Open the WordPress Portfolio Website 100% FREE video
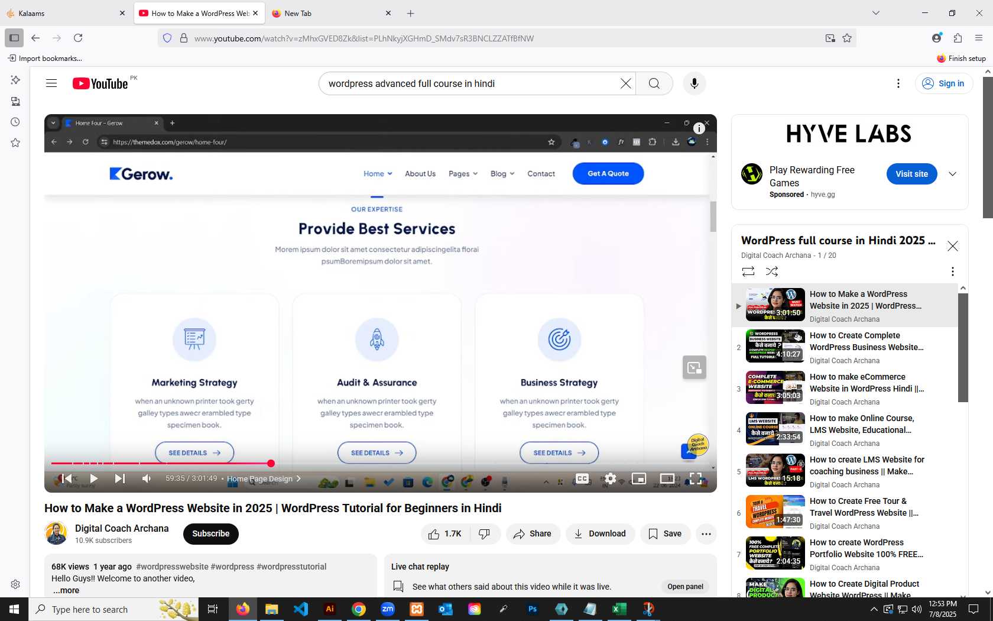 click(x=844, y=554)
